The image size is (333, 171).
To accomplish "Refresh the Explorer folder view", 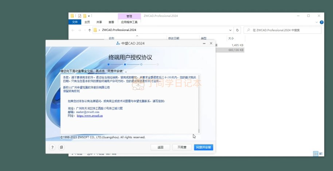I will pos(238,30).
